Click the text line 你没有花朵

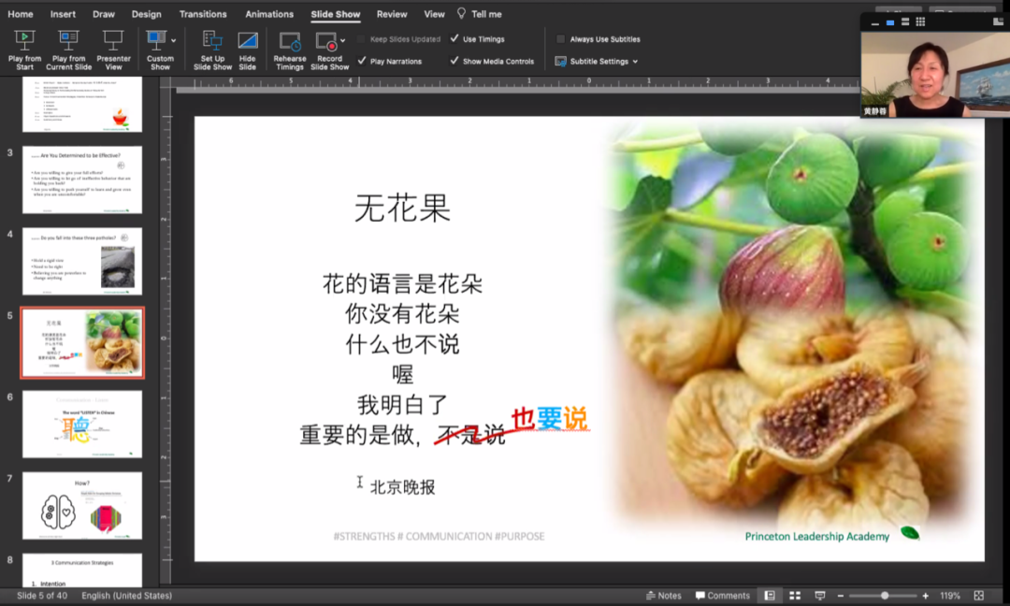[x=402, y=313]
